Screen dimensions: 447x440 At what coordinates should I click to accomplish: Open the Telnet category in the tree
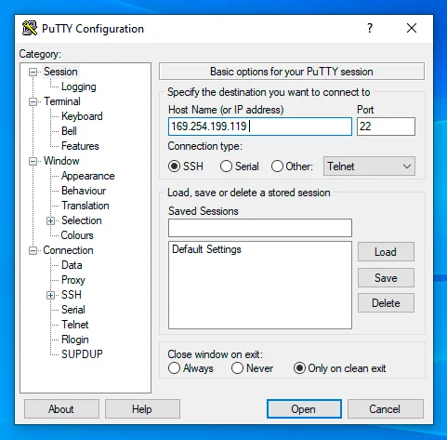point(75,325)
